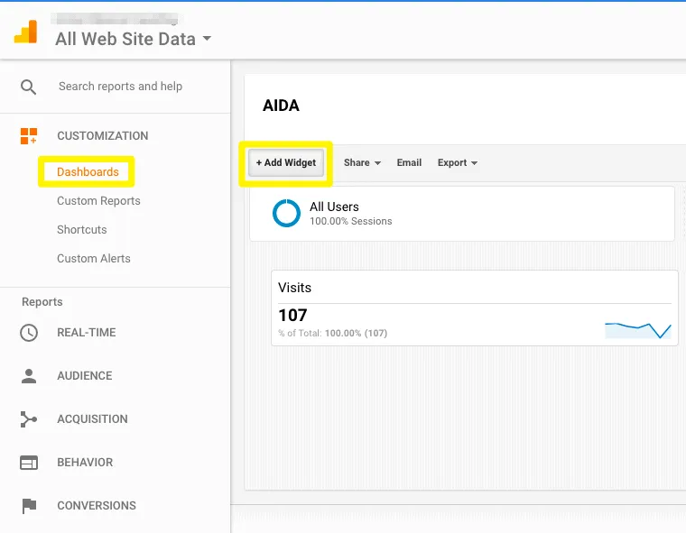Image resolution: width=686 pixels, height=533 pixels.
Task: Click the Behavior window icon
Action: tap(29, 463)
